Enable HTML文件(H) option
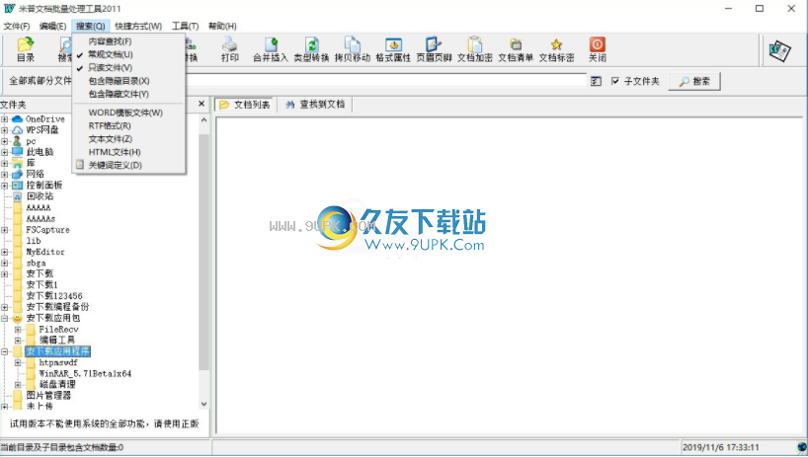Screen dimensions: 808x457 click(x=115, y=152)
